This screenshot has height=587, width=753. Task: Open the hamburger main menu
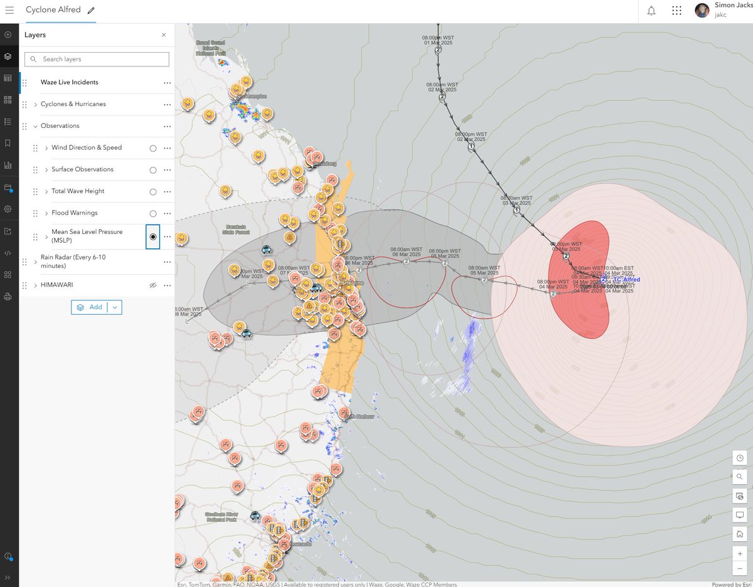pyautogui.click(x=9, y=11)
